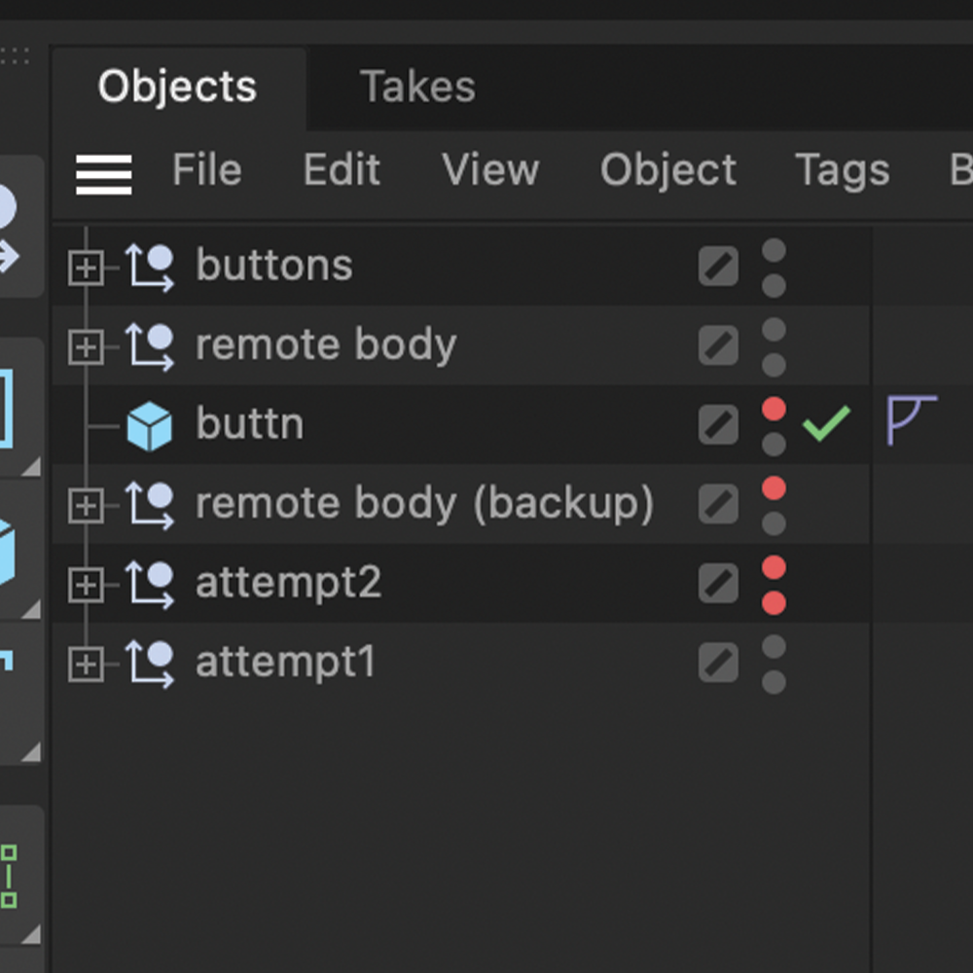Click the green checkmark next to buttn
Viewport: 973px width, 973px height.
click(x=826, y=423)
